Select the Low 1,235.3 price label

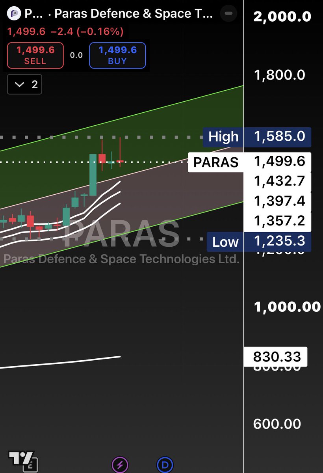pos(259,242)
